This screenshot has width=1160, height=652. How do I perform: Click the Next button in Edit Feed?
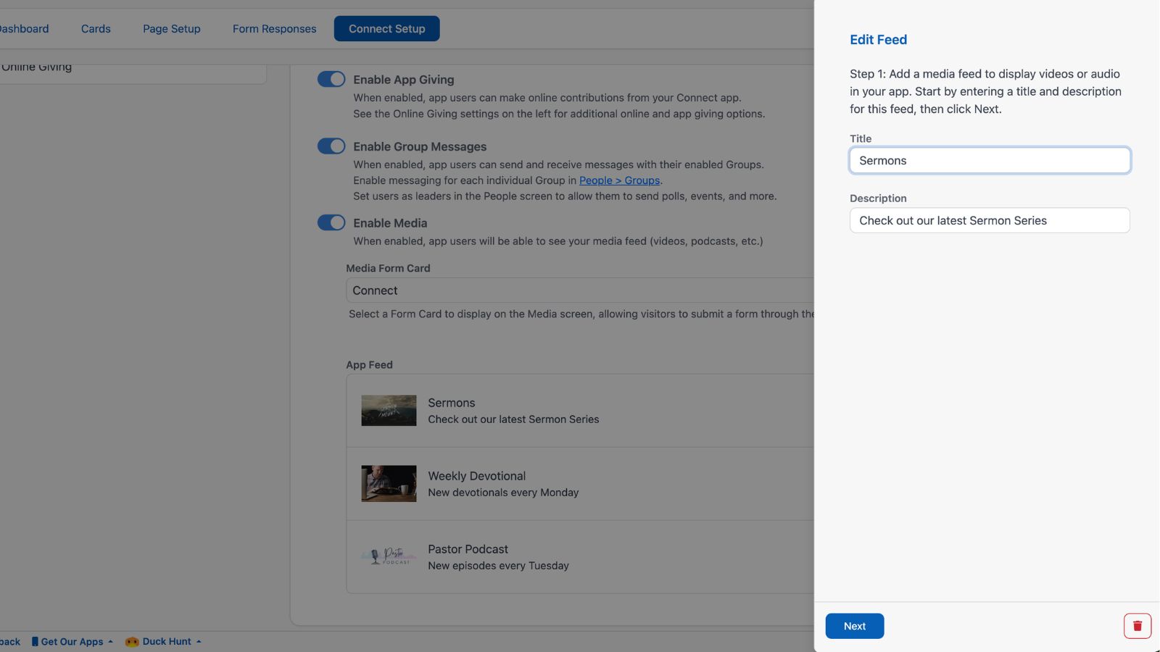pos(855,626)
